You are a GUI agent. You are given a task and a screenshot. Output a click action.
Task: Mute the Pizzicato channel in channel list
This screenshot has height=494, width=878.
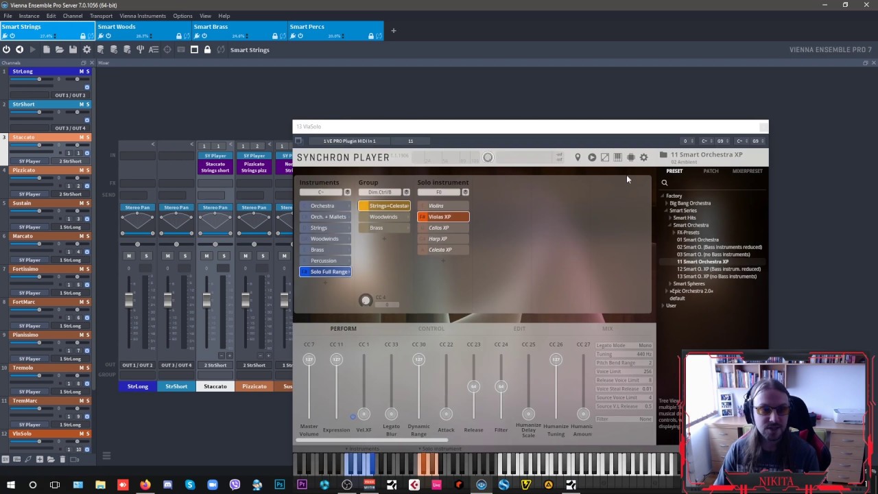(x=81, y=170)
